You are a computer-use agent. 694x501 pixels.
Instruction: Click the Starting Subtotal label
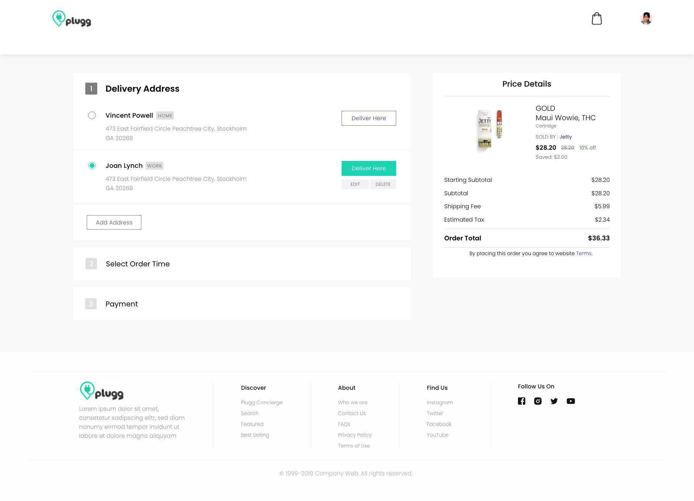point(468,180)
